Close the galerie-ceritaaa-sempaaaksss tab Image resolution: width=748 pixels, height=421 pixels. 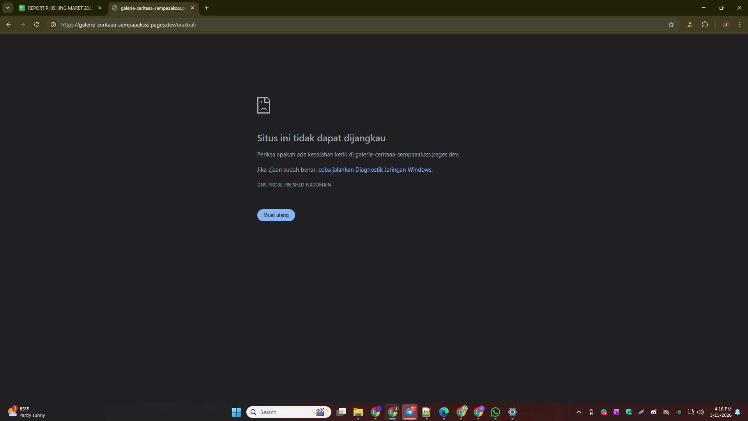193,8
